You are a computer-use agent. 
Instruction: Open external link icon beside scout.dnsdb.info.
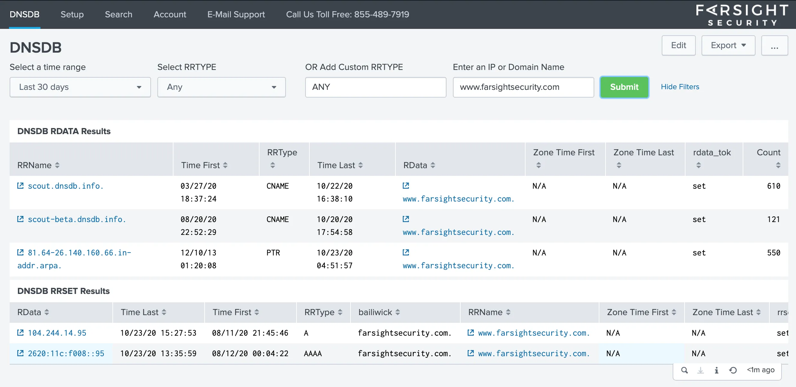[20, 186]
